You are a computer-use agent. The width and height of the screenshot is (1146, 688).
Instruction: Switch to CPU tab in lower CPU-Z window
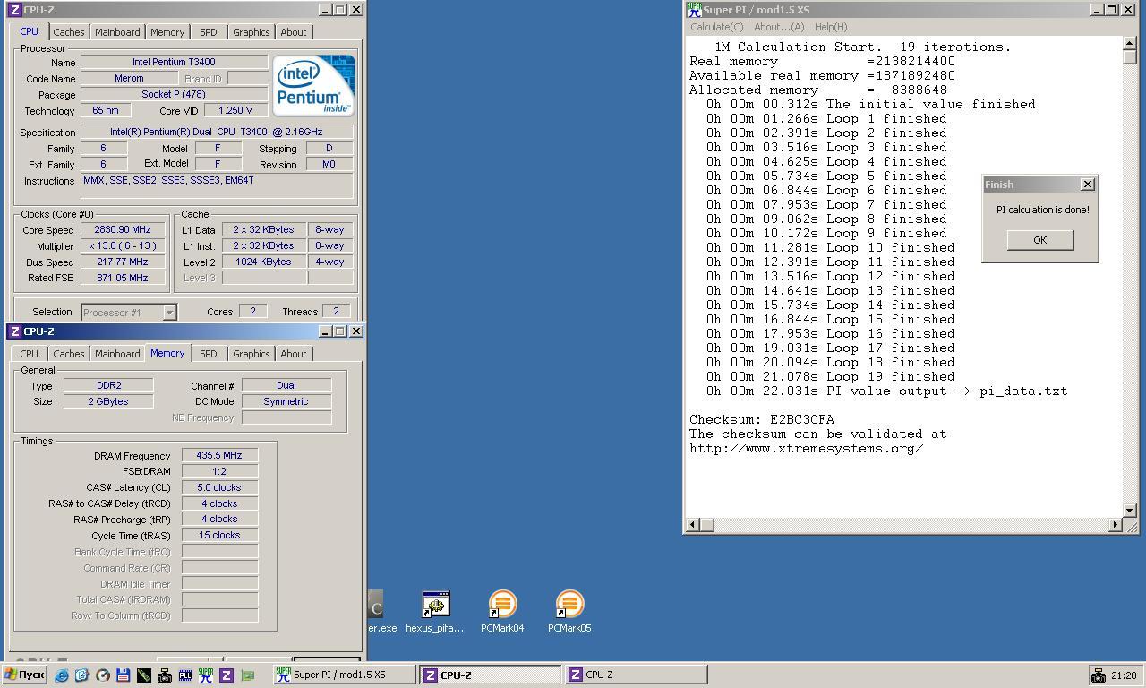click(x=29, y=354)
